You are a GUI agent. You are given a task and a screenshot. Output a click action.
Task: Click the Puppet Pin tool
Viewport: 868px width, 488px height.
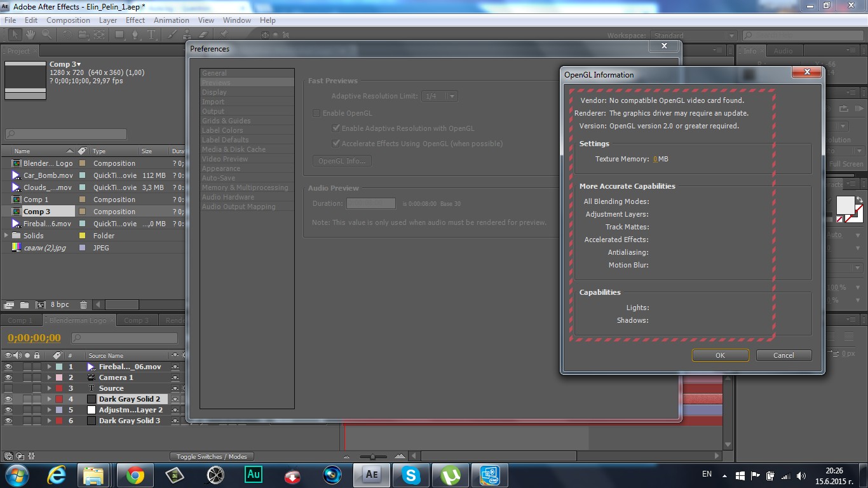[x=224, y=35]
